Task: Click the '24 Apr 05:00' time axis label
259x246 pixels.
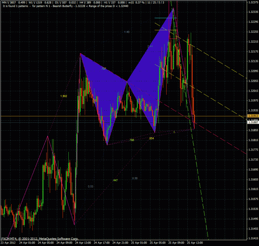Action: (x=46, y=243)
